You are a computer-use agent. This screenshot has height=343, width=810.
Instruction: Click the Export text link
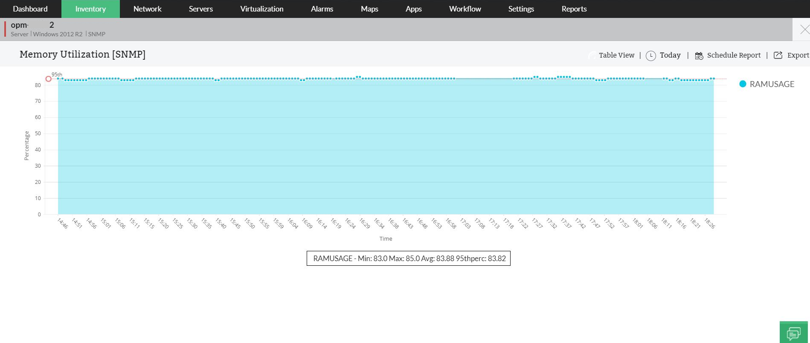(798, 55)
